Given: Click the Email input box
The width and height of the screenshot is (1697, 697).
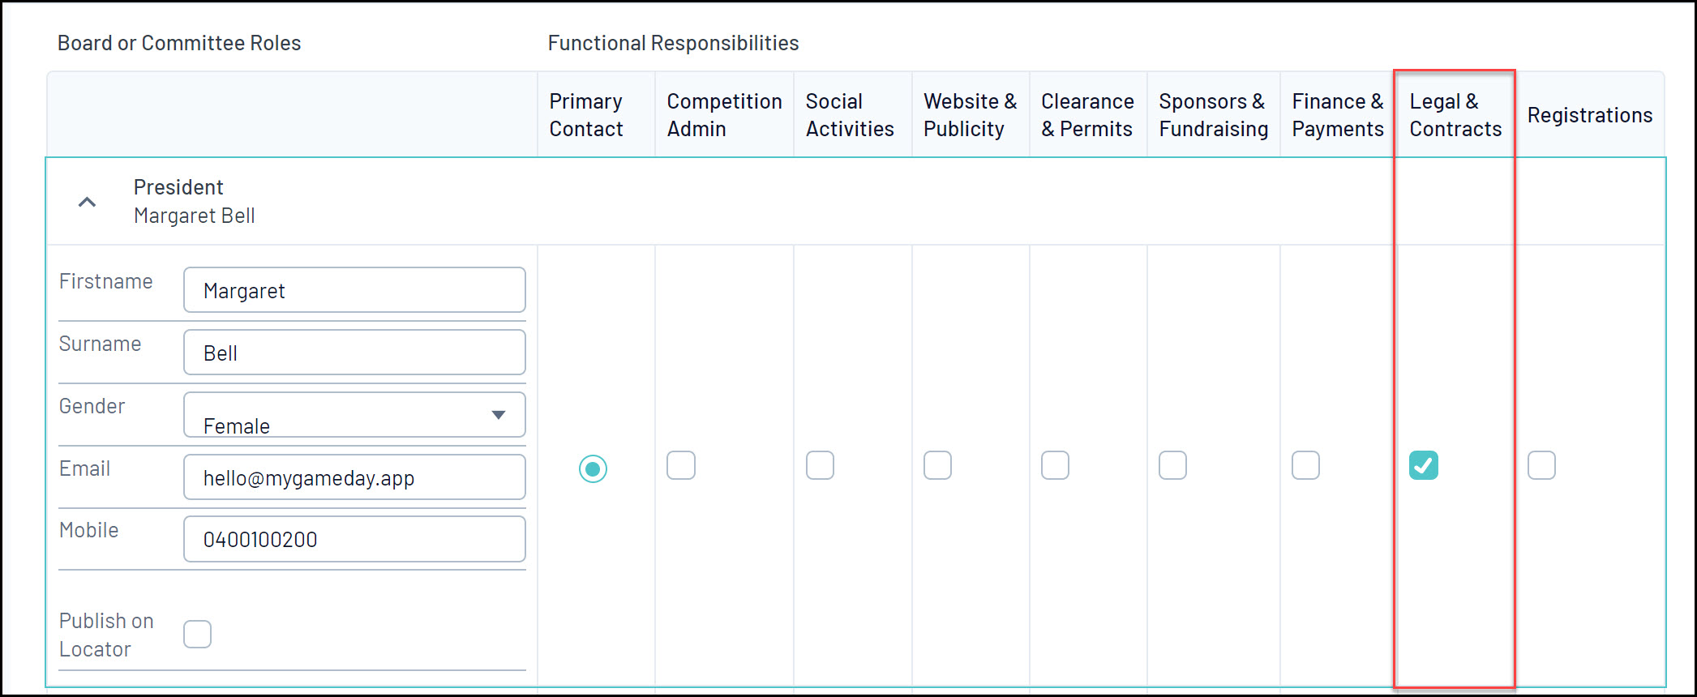Looking at the screenshot, I should pyautogui.click(x=354, y=477).
